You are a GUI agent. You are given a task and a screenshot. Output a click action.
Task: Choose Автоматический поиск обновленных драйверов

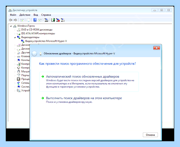pyautogui.click(x=89, y=82)
